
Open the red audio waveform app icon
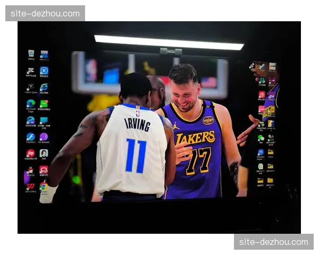tap(31, 153)
